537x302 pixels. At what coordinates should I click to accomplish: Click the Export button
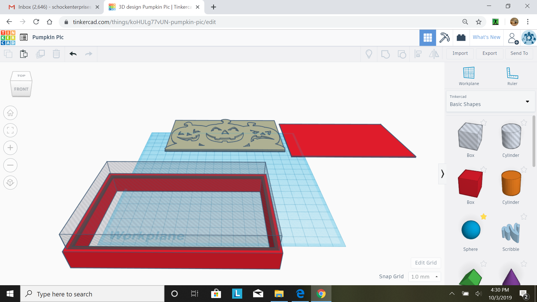click(x=489, y=53)
